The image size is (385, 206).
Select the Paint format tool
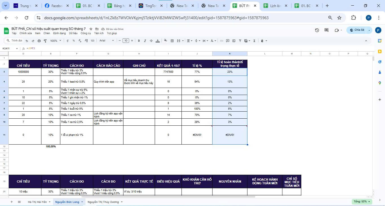pos(45,41)
